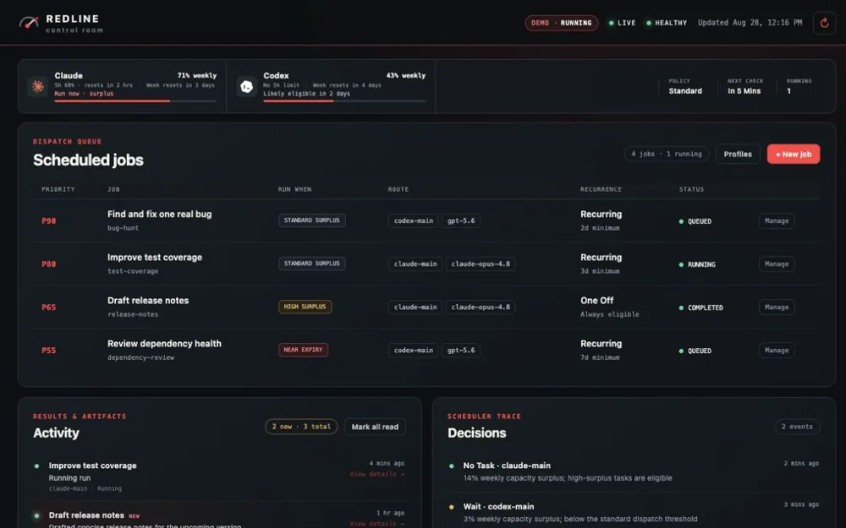Click the STANDARD SURPLUS tag on test-coverage row
The width and height of the screenshot is (846, 528).
coord(312,264)
